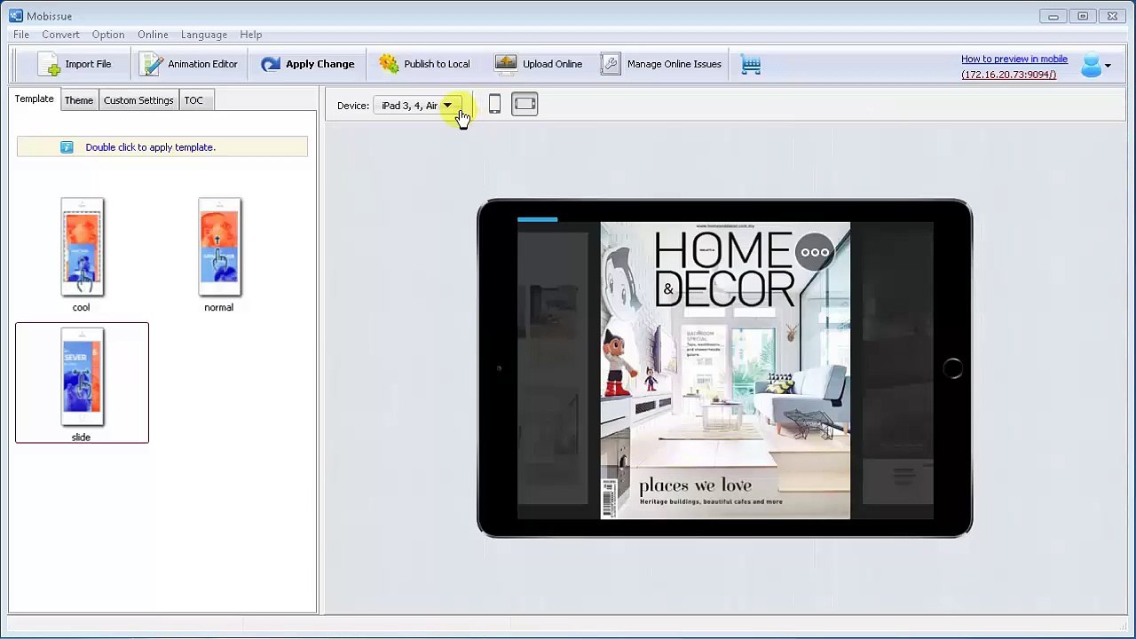Click the three-dot menu on magazine cover

815,252
